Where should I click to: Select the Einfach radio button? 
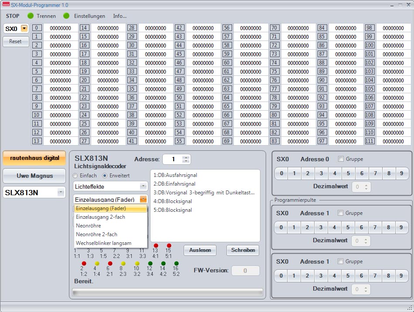click(x=75, y=176)
